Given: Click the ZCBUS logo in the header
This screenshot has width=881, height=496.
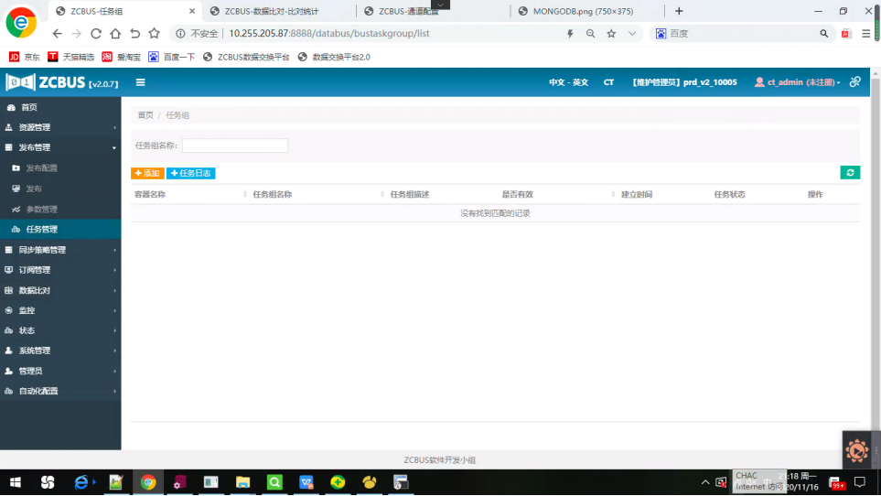Looking at the screenshot, I should (x=61, y=82).
